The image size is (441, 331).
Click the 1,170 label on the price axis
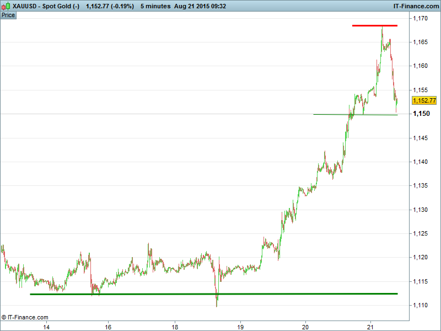point(421,18)
